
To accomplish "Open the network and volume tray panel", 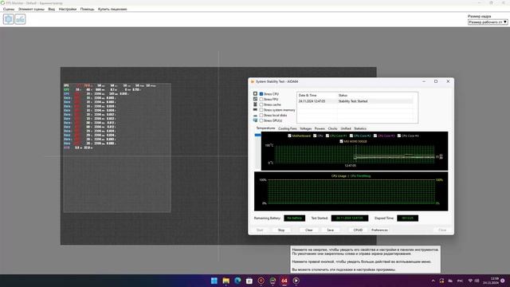I will click(473, 281).
